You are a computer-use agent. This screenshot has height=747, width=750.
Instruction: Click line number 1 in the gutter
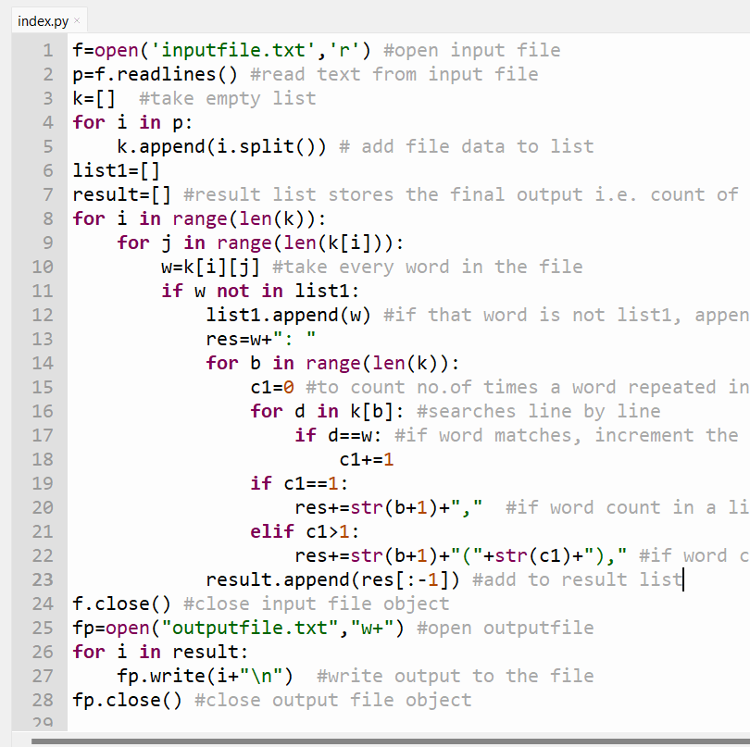point(46,50)
